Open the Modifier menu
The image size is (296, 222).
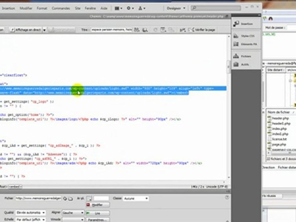26,8
